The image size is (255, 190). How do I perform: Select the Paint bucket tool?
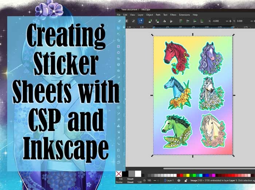tap(118, 120)
